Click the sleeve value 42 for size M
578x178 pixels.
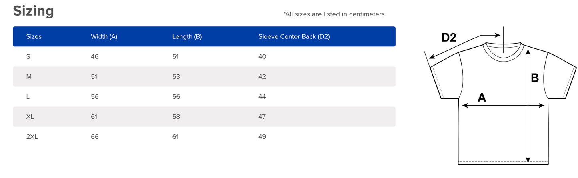pos(262,77)
